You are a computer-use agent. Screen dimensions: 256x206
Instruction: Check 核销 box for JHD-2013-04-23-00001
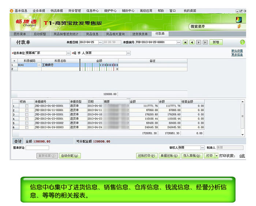pyautogui.click(x=27, y=119)
